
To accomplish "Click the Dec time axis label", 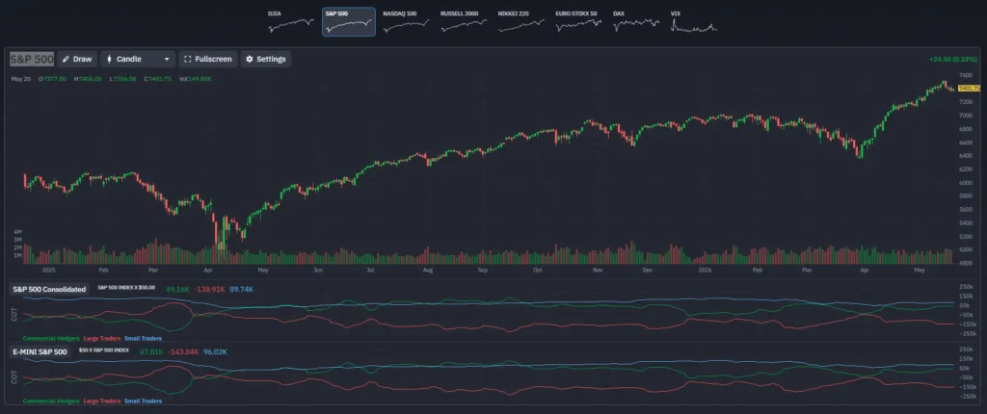I will (647, 270).
